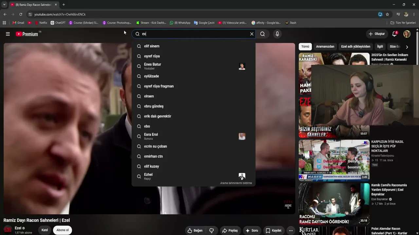The width and height of the screenshot is (419, 235).
Task: Open the Netflix bookmark
Action: (41, 23)
